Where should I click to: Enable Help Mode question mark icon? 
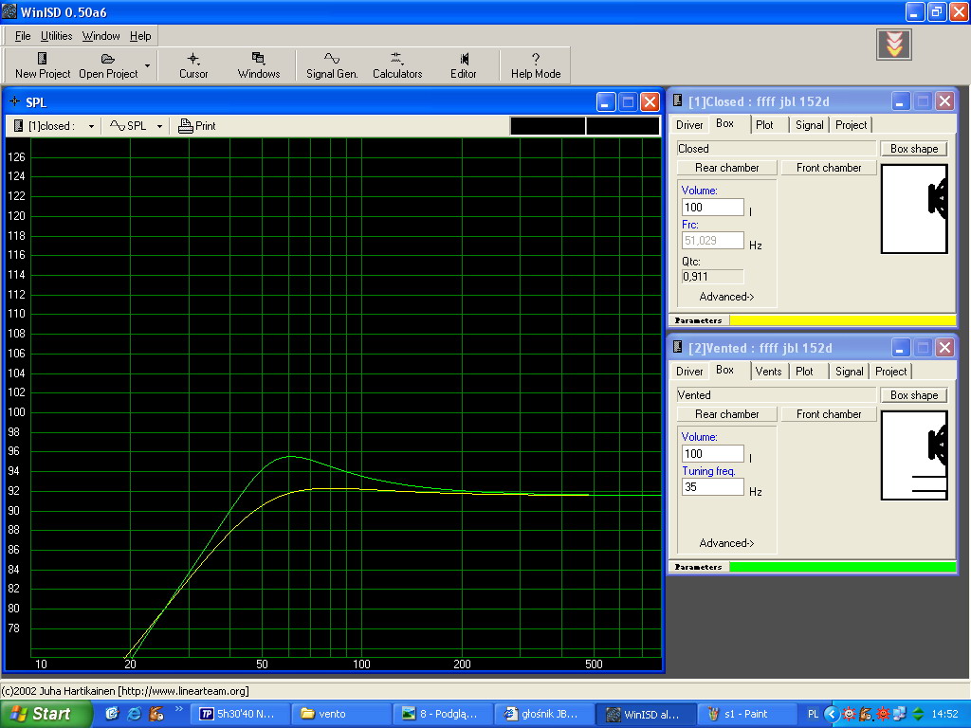click(x=536, y=59)
